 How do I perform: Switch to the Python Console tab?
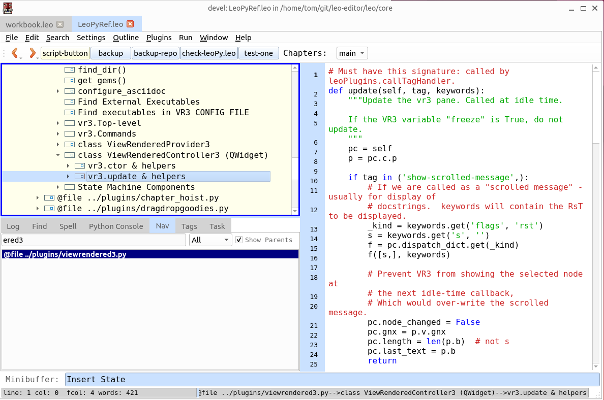[x=115, y=226]
